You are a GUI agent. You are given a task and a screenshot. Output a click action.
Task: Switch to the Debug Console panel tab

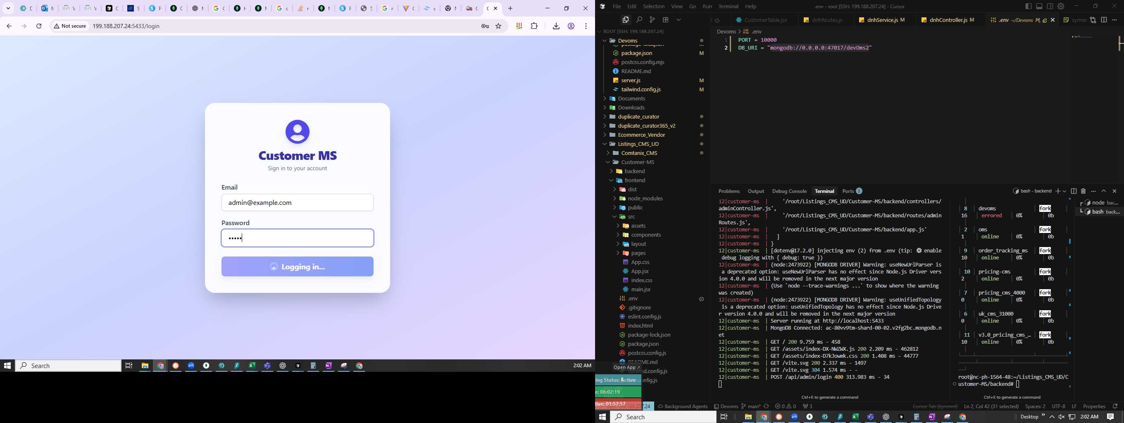click(x=789, y=191)
